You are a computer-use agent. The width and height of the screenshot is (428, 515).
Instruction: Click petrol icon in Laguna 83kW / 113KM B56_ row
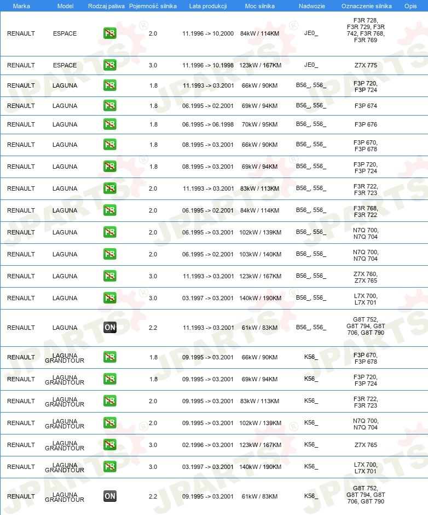coord(109,188)
